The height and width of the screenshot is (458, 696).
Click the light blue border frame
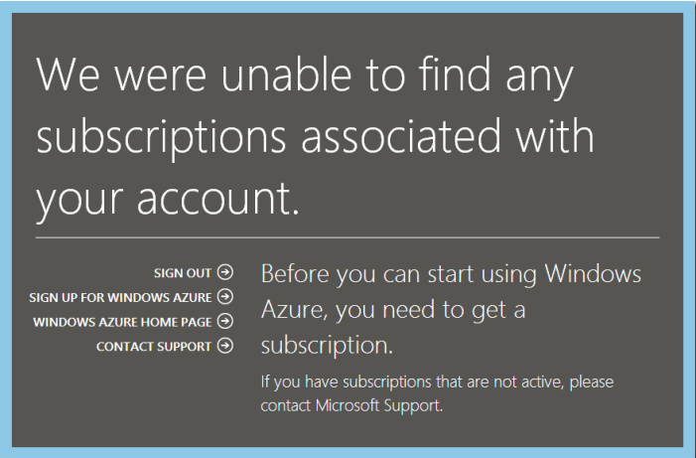(x=348, y=5)
